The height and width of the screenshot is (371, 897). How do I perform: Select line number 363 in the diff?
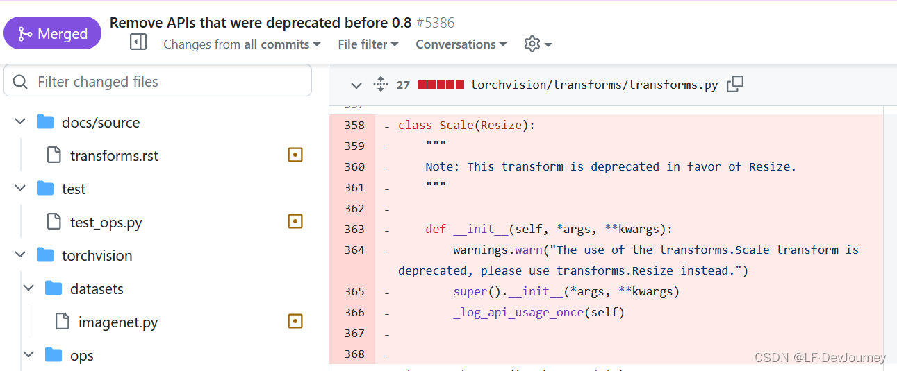(354, 230)
